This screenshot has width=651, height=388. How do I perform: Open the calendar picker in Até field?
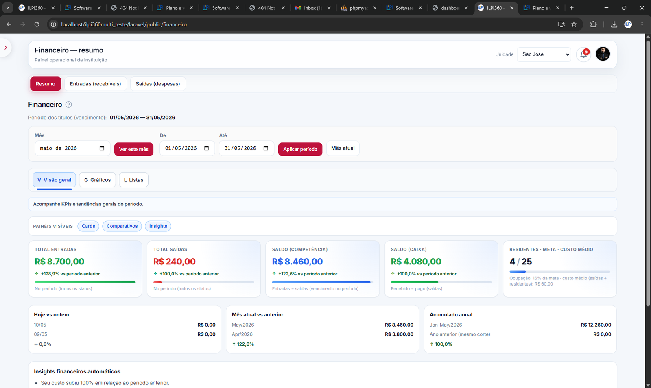pos(266,148)
